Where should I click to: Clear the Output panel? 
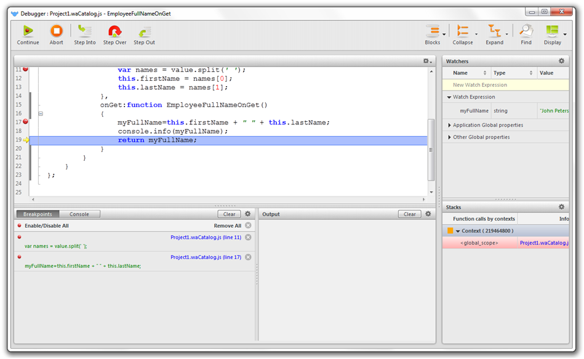pos(410,214)
